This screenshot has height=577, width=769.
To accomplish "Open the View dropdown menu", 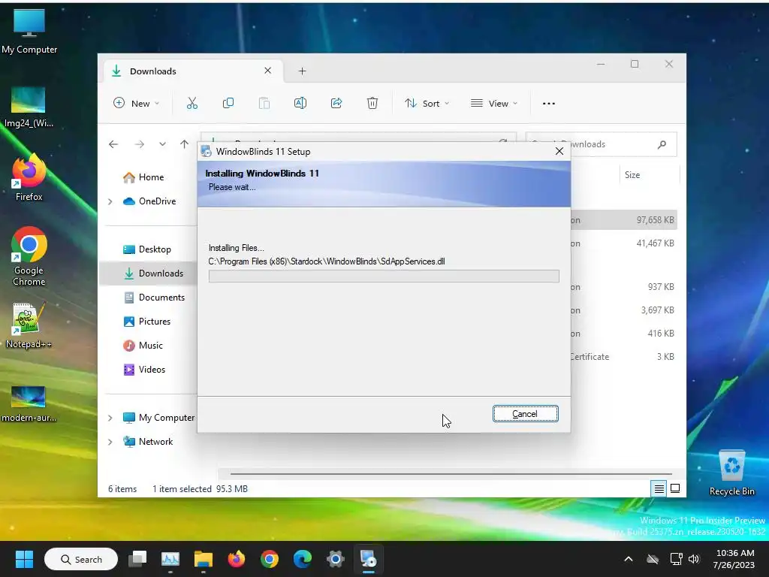I will [x=494, y=103].
